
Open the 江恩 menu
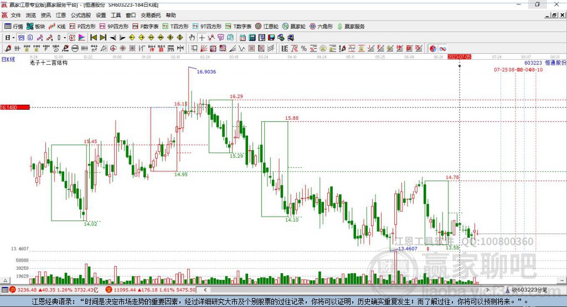click(61, 15)
